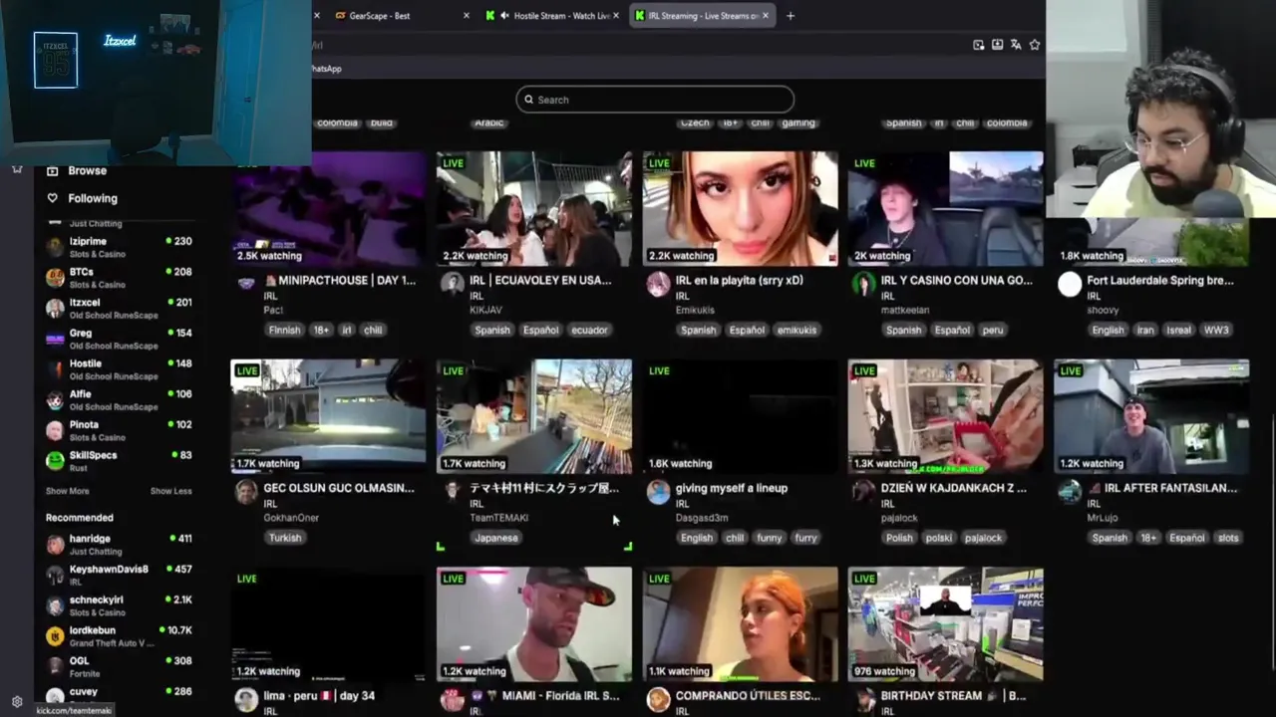Close the IRL Streaming tab
1276x717 pixels.
coord(766,16)
